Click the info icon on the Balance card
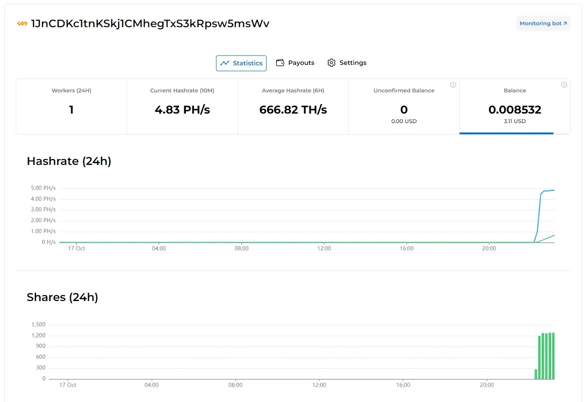The image size is (585, 402). coord(564,85)
